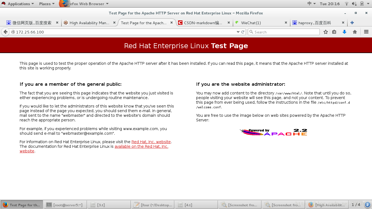Open the bookmarks list icon
Image resolution: width=372 pixels, height=209 pixels.
pyautogui.click(x=334, y=32)
